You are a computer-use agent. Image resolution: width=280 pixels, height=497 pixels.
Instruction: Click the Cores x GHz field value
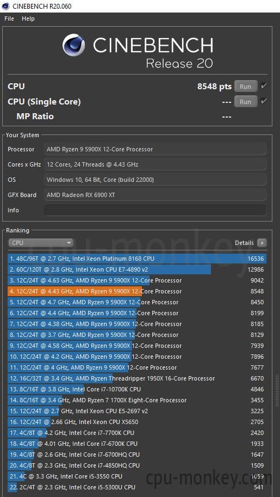[155, 164]
